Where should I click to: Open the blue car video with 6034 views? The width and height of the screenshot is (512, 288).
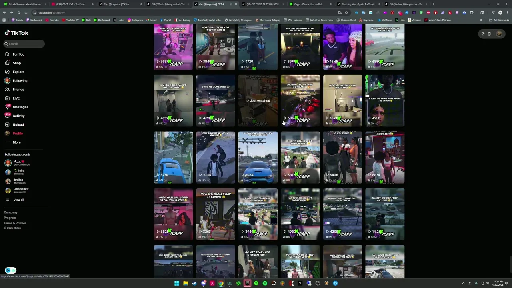[x=258, y=157]
